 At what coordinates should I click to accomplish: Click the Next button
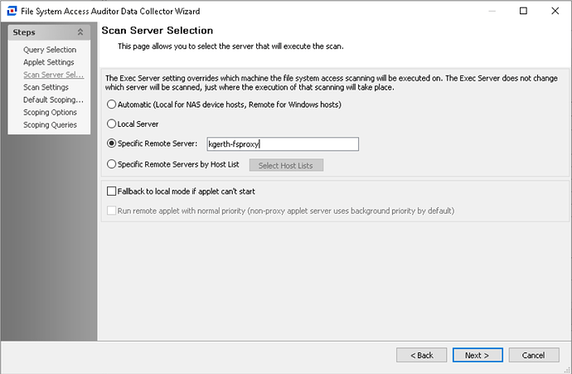[477, 355]
